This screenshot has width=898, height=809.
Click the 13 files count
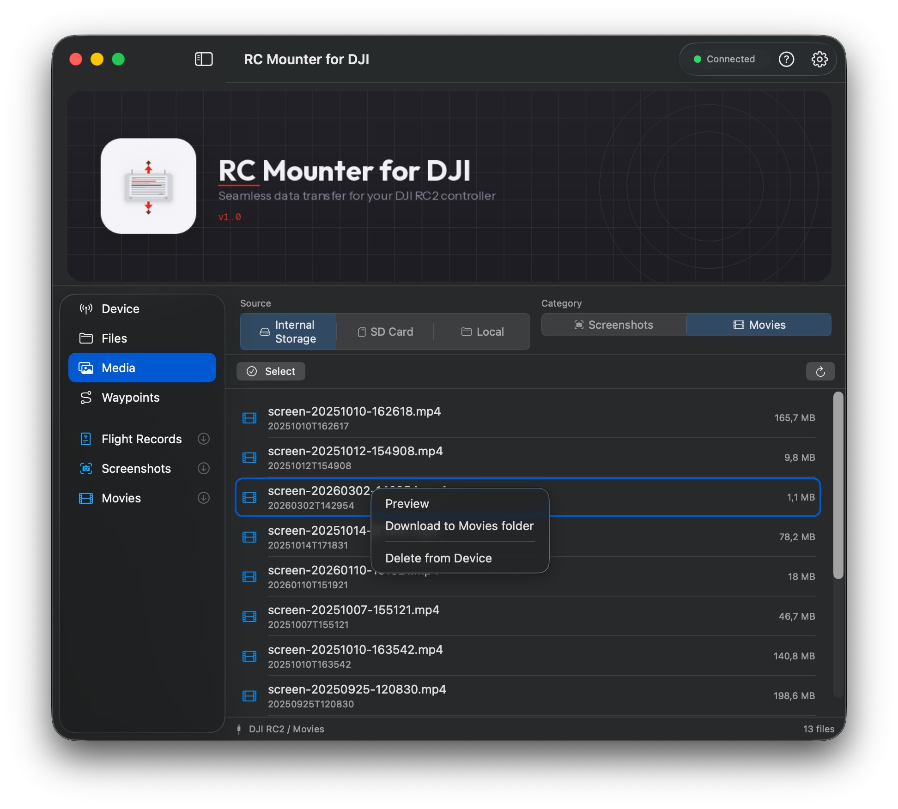click(819, 729)
